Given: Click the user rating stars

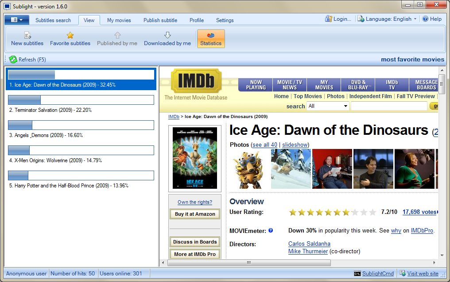Looking at the screenshot, I should [333, 212].
